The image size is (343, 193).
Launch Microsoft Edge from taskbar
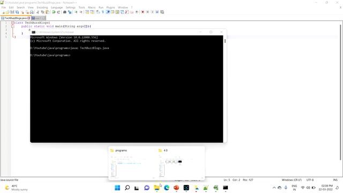coord(167,188)
